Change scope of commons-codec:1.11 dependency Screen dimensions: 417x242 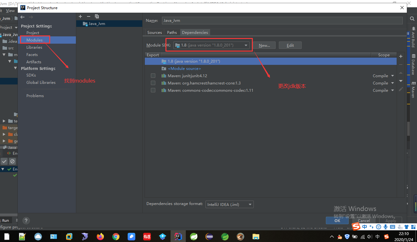[383, 90]
